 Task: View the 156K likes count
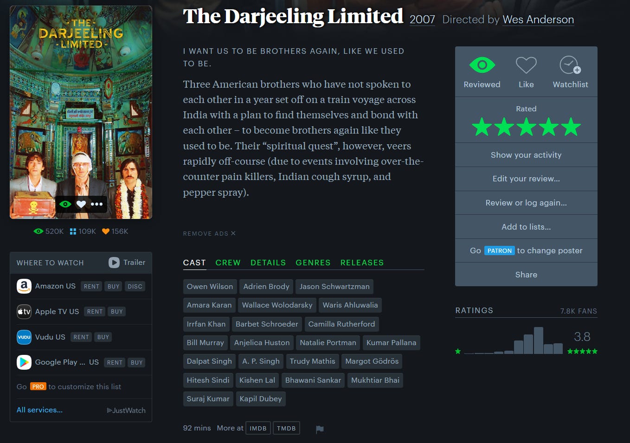(115, 231)
